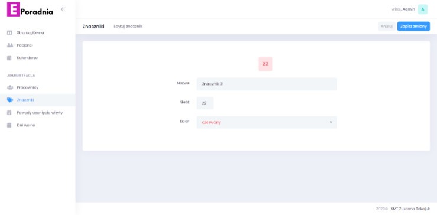Collapse the sidebar with double chevron
This screenshot has height=215, width=437.
point(63,9)
